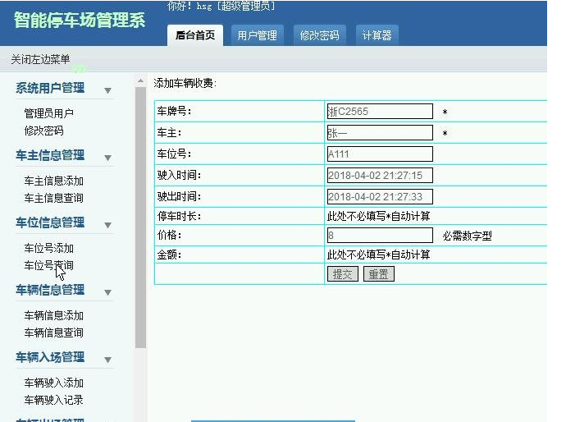Reset the form with 重置 button
The image size is (566, 422).
pyautogui.click(x=379, y=274)
